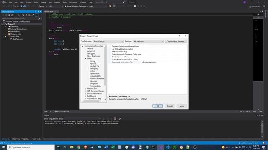Expand the Build Events node

coord(85,96)
